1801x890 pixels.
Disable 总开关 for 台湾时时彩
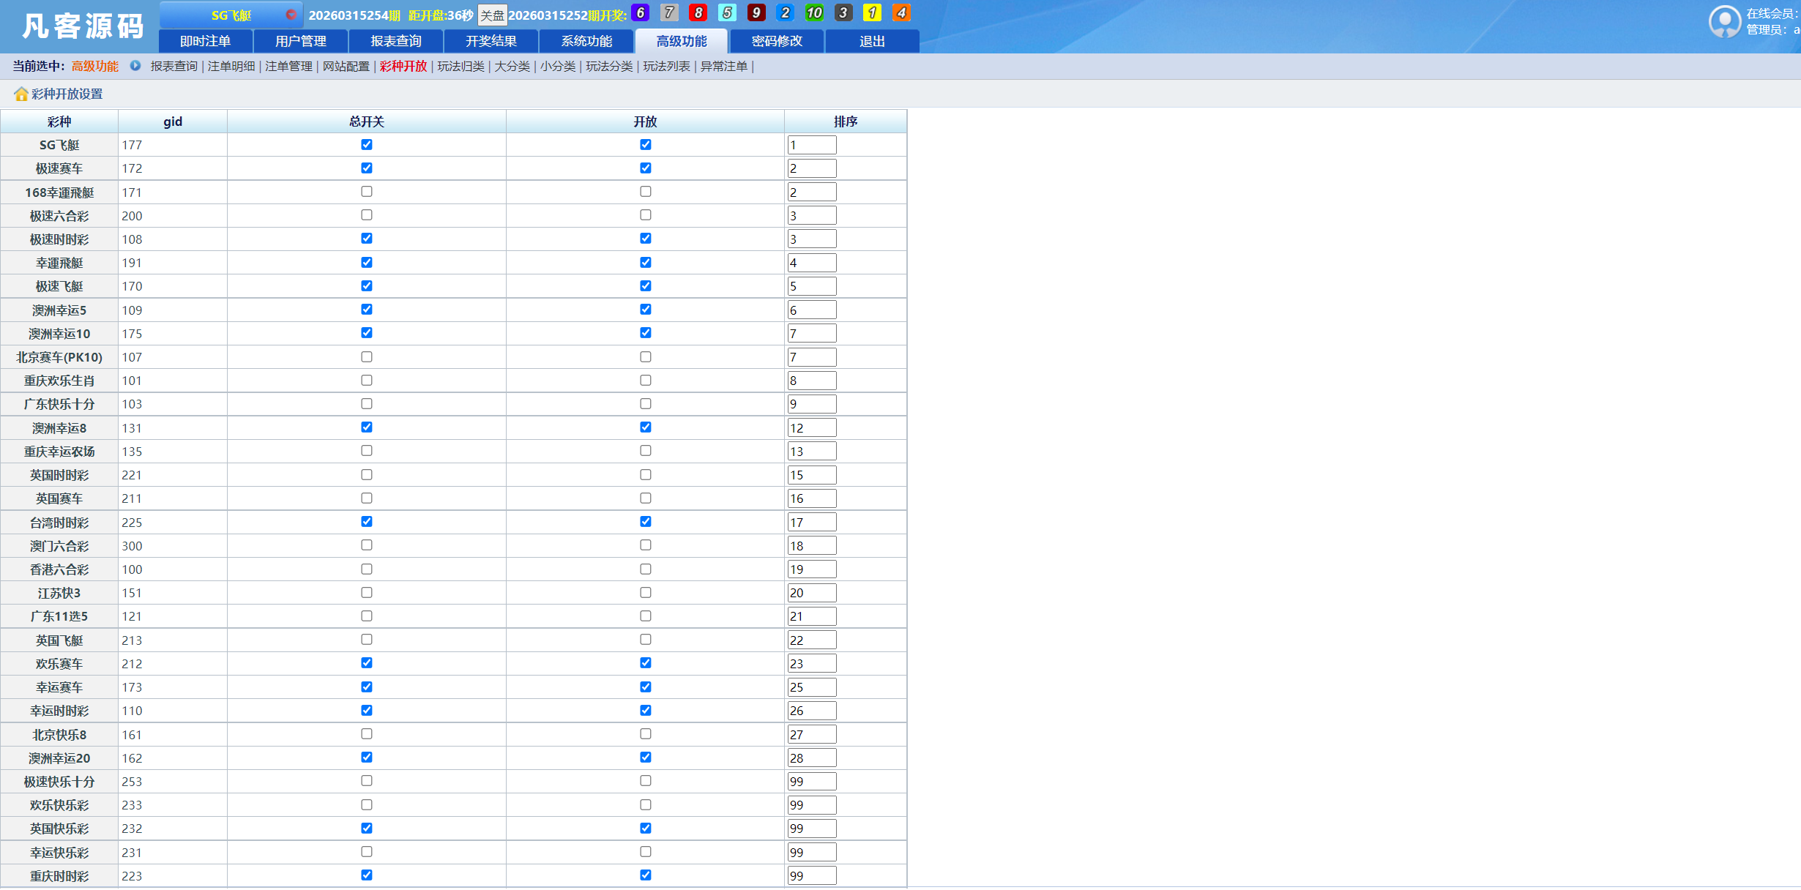[x=367, y=522]
